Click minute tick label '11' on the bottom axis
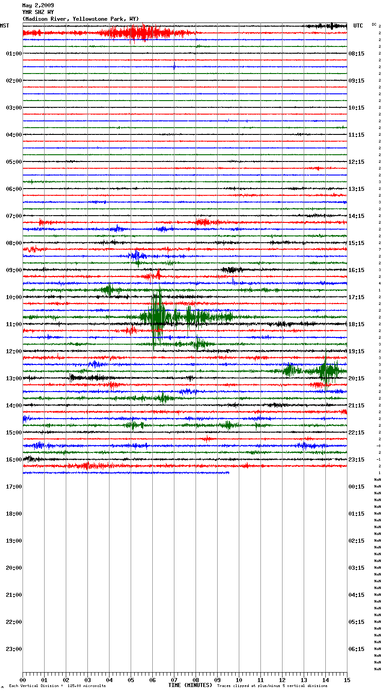 pyautogui.click(x=260, y=680)
